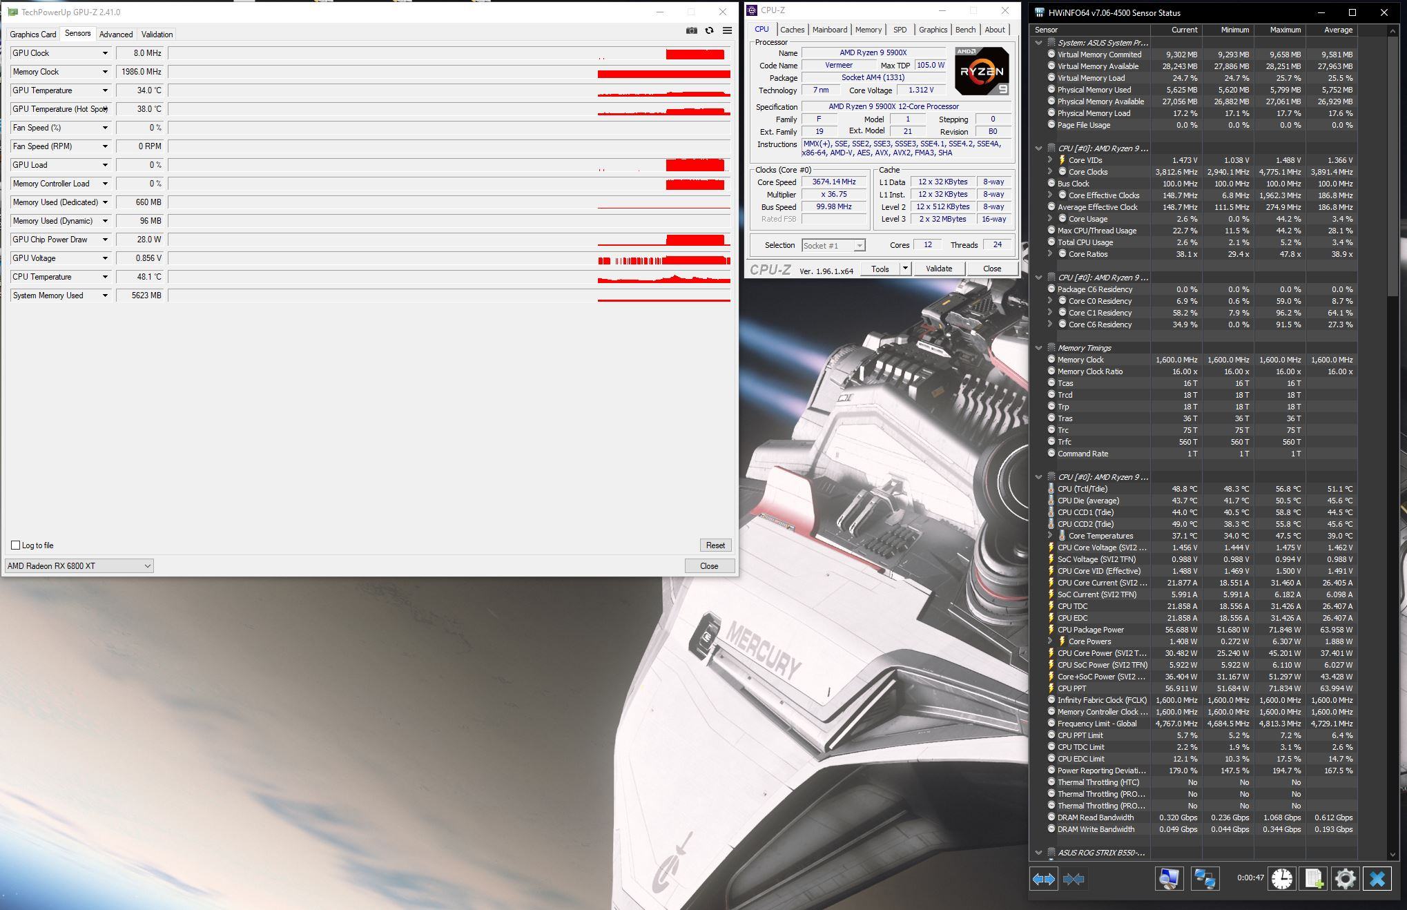
Task: Take a GPU-Z screenshot with the camera icon
Action: point(691,30)
